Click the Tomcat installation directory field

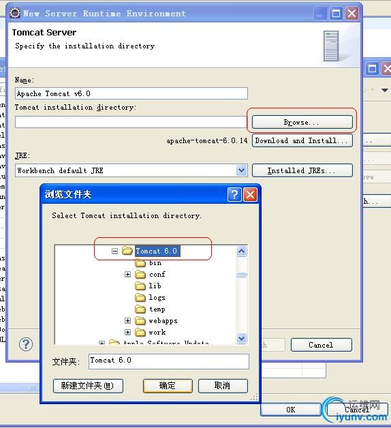pos(131,122)
